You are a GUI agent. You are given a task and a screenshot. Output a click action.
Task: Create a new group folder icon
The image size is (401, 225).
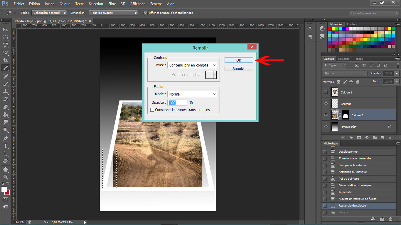point(375,137)
